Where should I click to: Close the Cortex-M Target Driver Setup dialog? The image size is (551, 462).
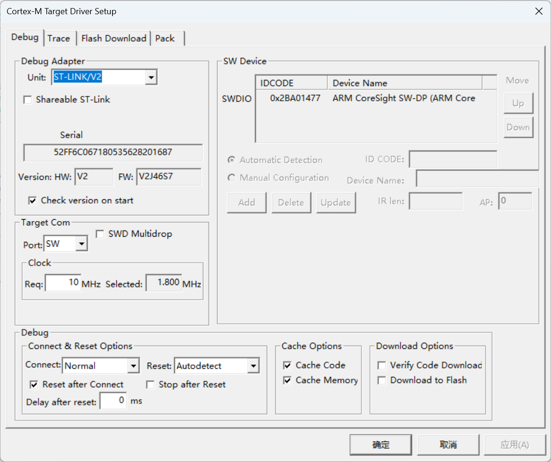(x=539, y=11)
